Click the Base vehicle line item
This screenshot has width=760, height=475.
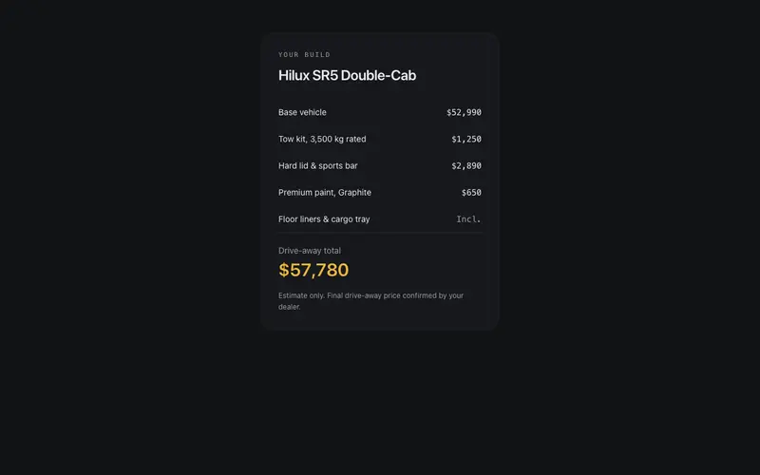click(380, 112)
